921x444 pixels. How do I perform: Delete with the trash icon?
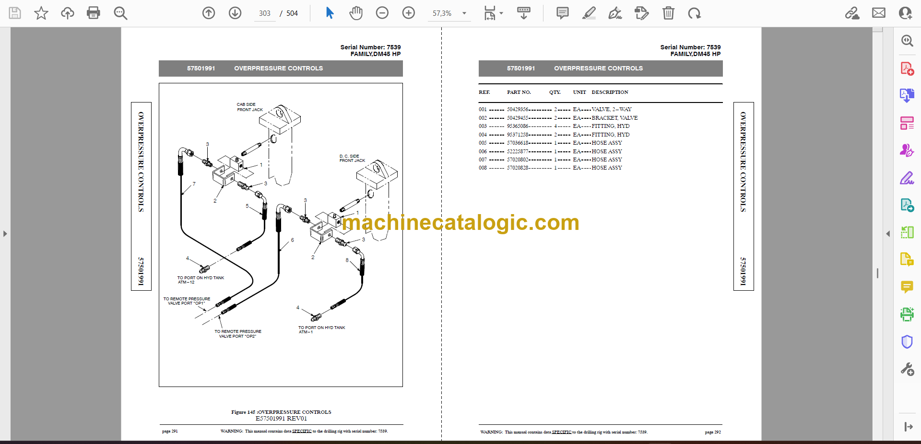[x=668, y=13]
